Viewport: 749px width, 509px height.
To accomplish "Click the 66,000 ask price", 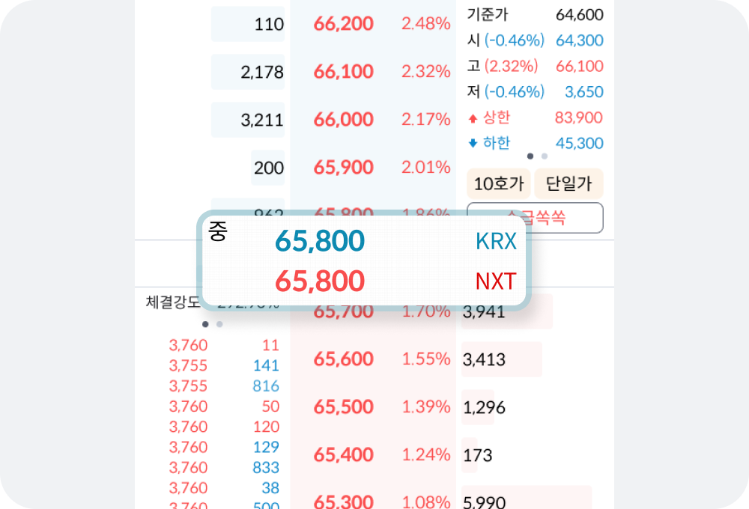I will tap(344, 119).
